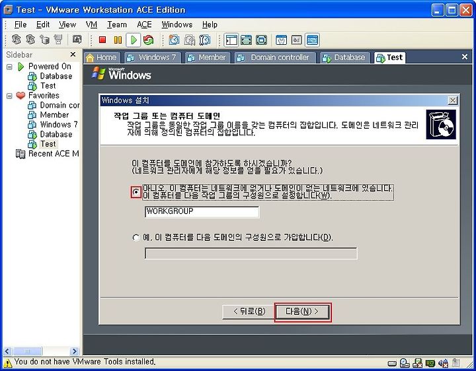
Task: Click the sidebar scroll left arrow
Action: 7,351
